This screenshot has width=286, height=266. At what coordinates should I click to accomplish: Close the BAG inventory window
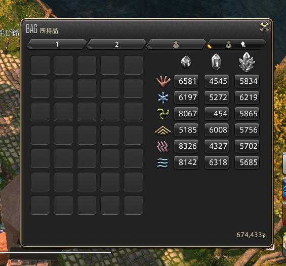[264, 27]
